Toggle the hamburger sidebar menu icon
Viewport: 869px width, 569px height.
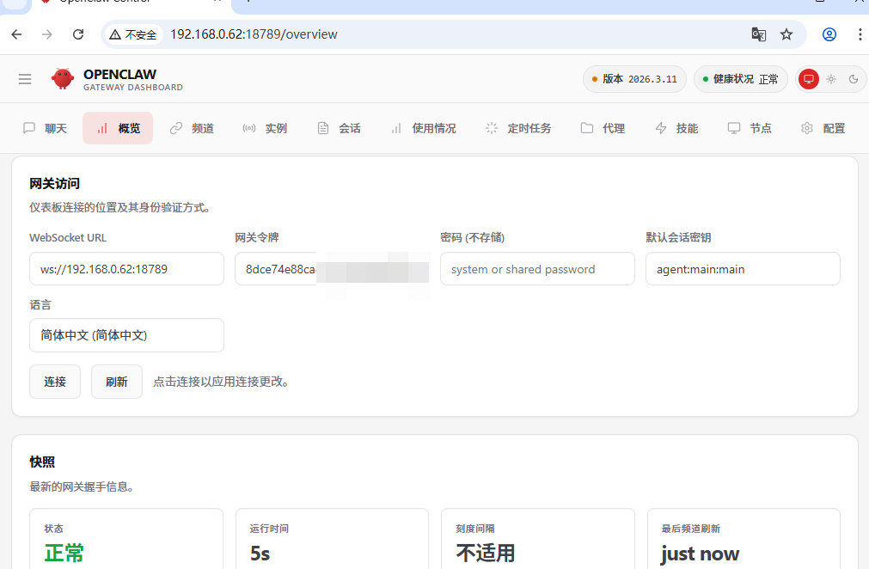pyautogui.click(x=25, y=79)
